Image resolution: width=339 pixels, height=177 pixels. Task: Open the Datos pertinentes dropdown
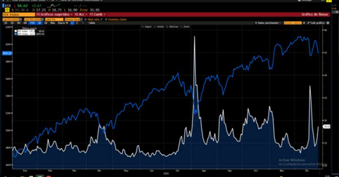click(x=269, y=23)
